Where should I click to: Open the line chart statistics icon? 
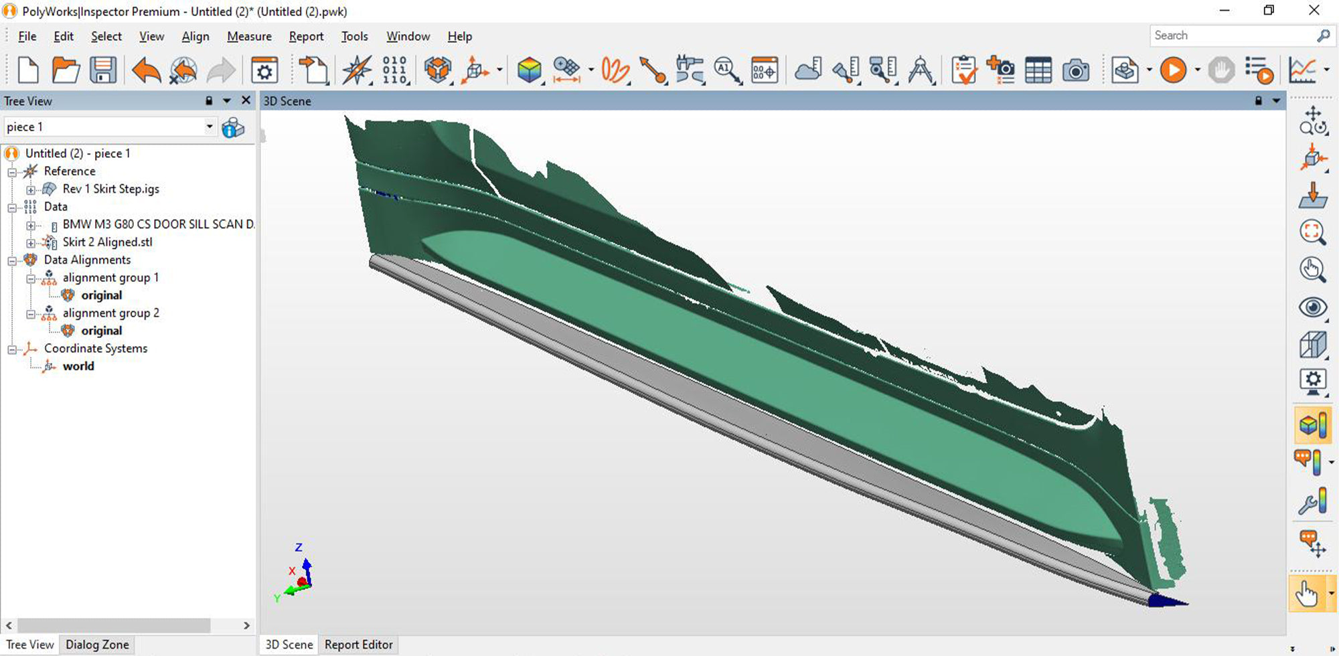point(1302,70)
